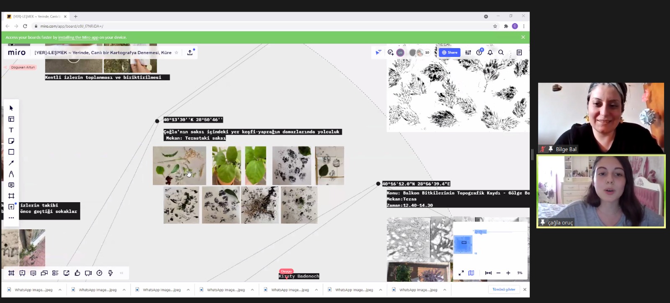Screen dimensions: 670x303
Task: Toggle fullscreen in the minimap panel
Action: [461, 273]
